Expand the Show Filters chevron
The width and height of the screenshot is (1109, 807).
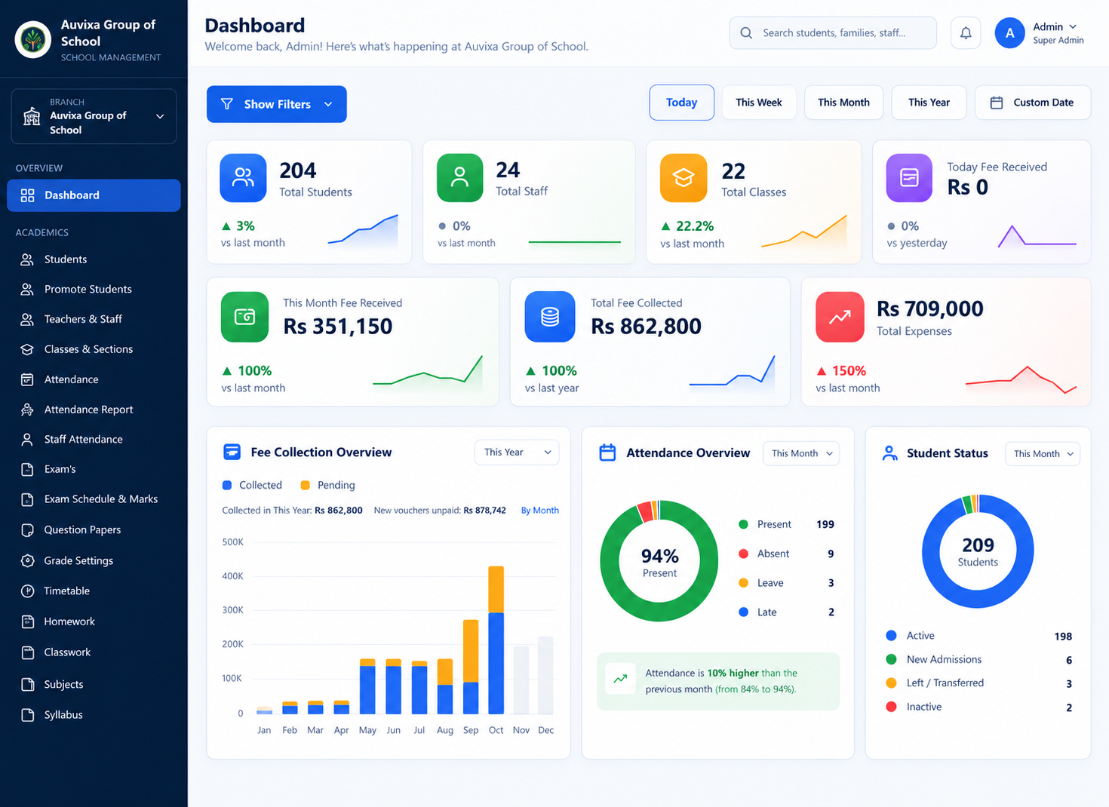click(328, 104)
